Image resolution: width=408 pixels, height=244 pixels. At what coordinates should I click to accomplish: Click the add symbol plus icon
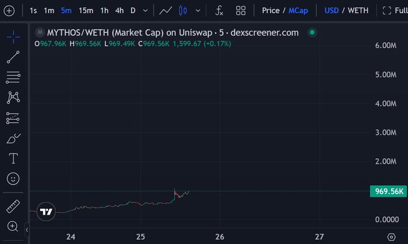coord(9,11)
